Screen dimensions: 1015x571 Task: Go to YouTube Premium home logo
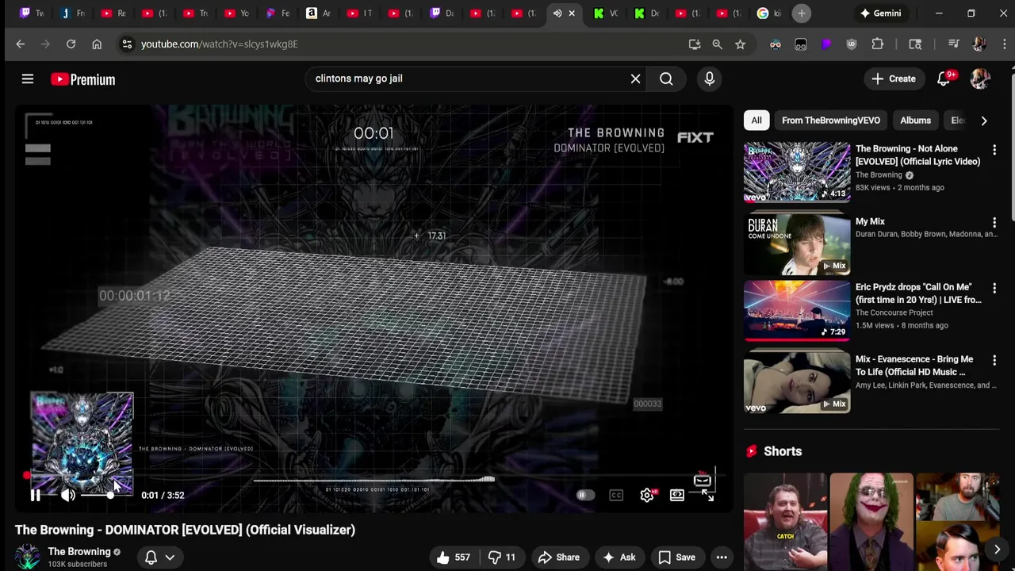tap(83, 79)
